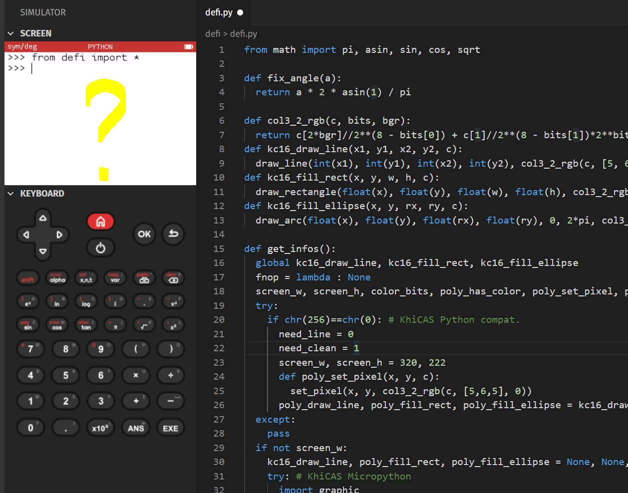Click the ln natural log key
Screen dimensions: 628x493
(57, 301)
